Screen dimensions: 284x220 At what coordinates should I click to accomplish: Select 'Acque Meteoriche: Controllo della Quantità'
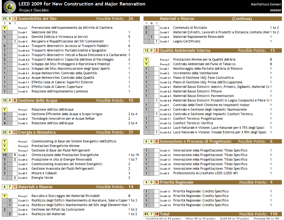coord(64,73)
